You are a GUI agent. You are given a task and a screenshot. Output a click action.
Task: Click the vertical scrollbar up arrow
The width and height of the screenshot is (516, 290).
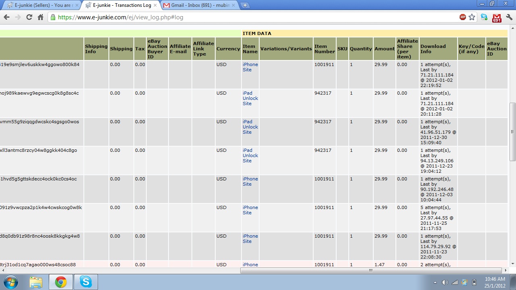pyautogui.click(x=512, y=28)
